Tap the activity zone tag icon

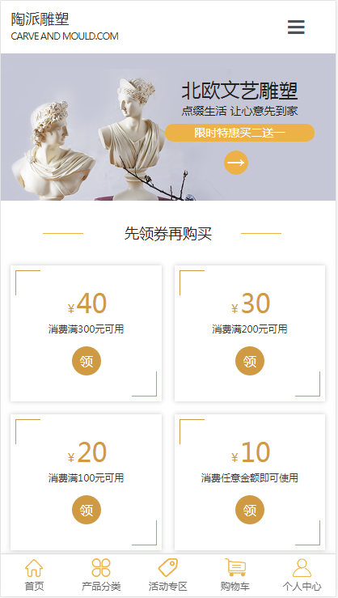pos(168,567)
